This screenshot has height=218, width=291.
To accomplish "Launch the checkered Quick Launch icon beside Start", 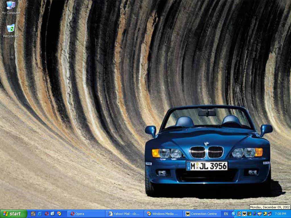I will [x=33, y=214].
